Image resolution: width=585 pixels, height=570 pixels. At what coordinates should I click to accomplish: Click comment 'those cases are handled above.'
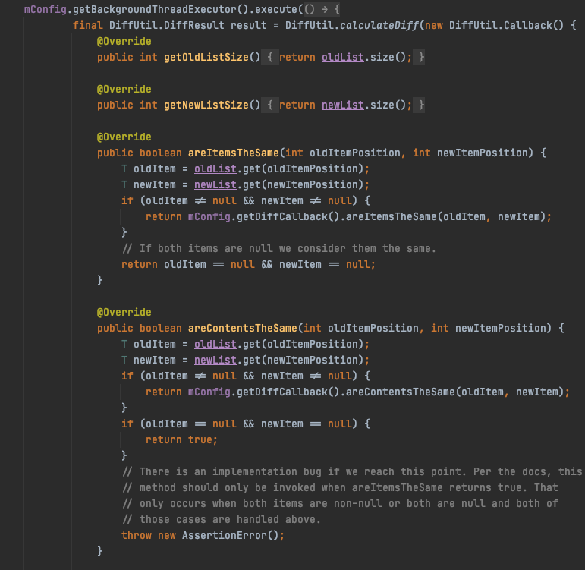[222, 520]
